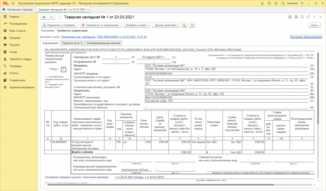Open Склад section in sidebar
The width and height of the screenshot is (326, 191).
13,52
